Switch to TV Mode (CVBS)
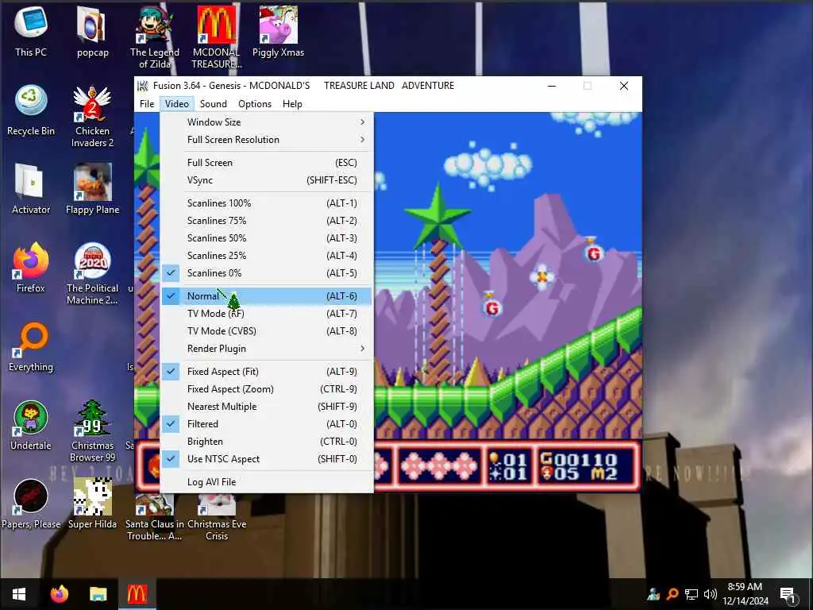The image size is (813, 610). coord(267,331)
